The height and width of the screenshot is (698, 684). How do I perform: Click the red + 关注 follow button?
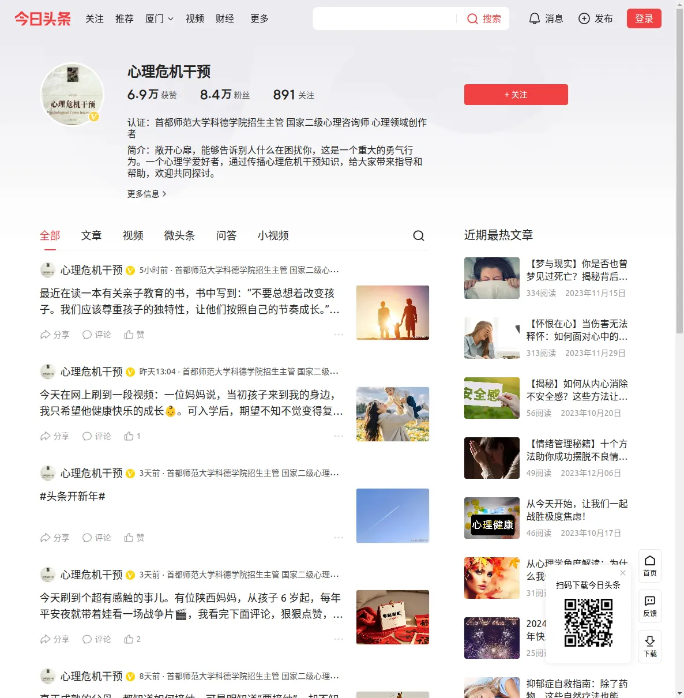click(516, 95)
